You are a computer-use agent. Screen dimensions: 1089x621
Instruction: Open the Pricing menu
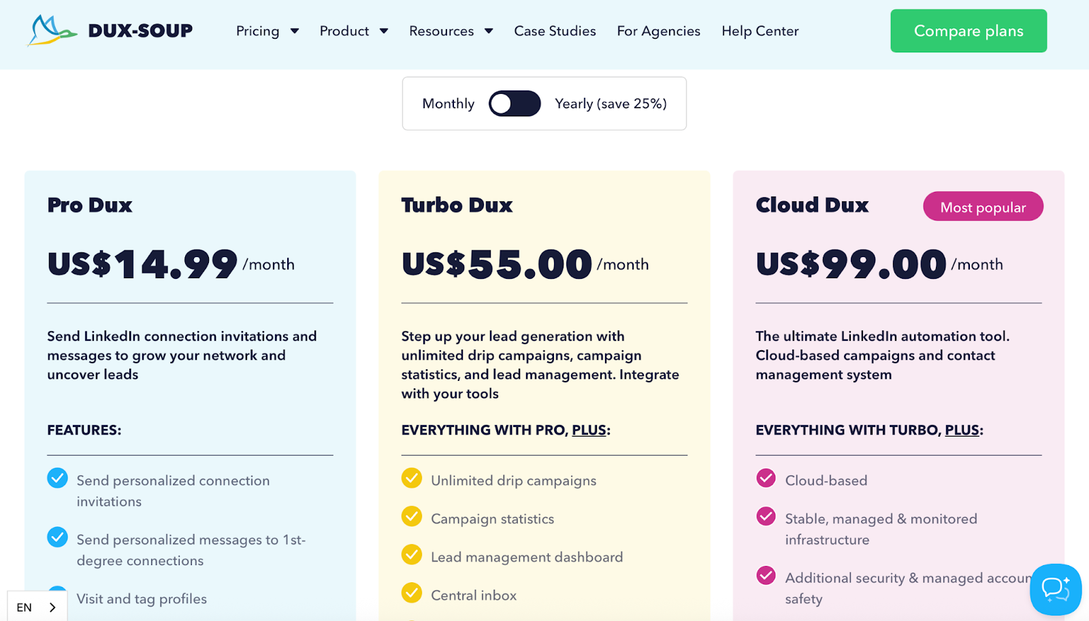tap(258, 31)
